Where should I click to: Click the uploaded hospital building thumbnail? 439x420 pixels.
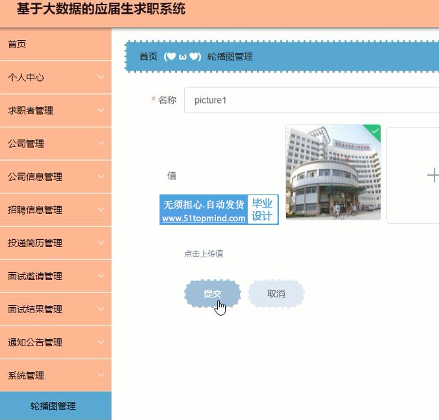click(333, 172)
